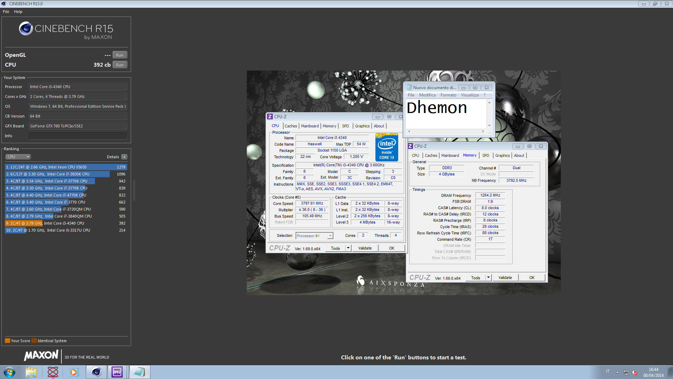Click OK in CPU-Z CPU window
This screenshot has width=673, height=379.
tap(392, 248)
